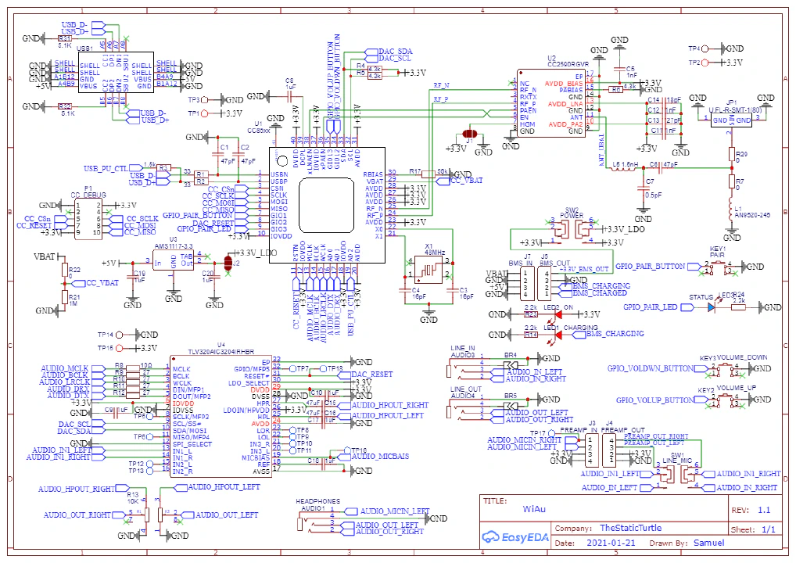Click the TP15 test point circle

click(120, 348)
